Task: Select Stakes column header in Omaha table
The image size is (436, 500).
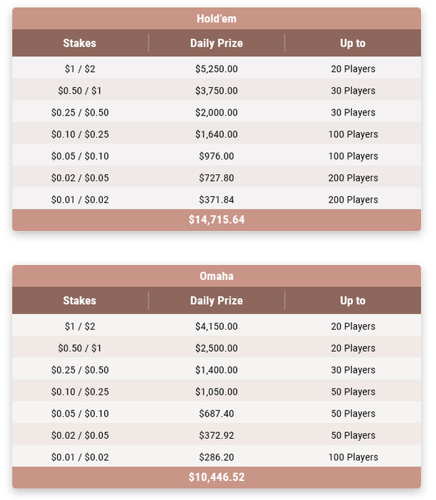Action: click(x=80, y=300)
